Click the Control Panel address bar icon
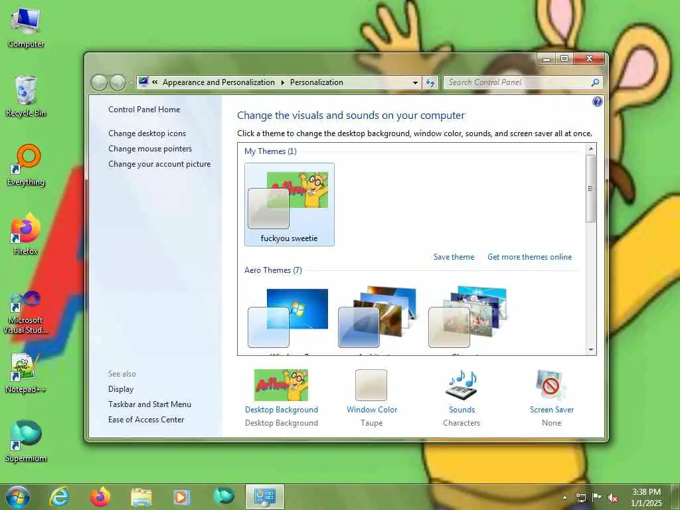Viewport: 680px width, 510px height. tap(143, 82)
